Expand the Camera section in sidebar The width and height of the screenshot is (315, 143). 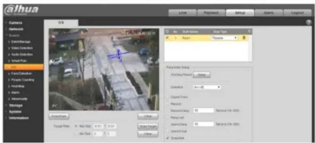[15, 23]
